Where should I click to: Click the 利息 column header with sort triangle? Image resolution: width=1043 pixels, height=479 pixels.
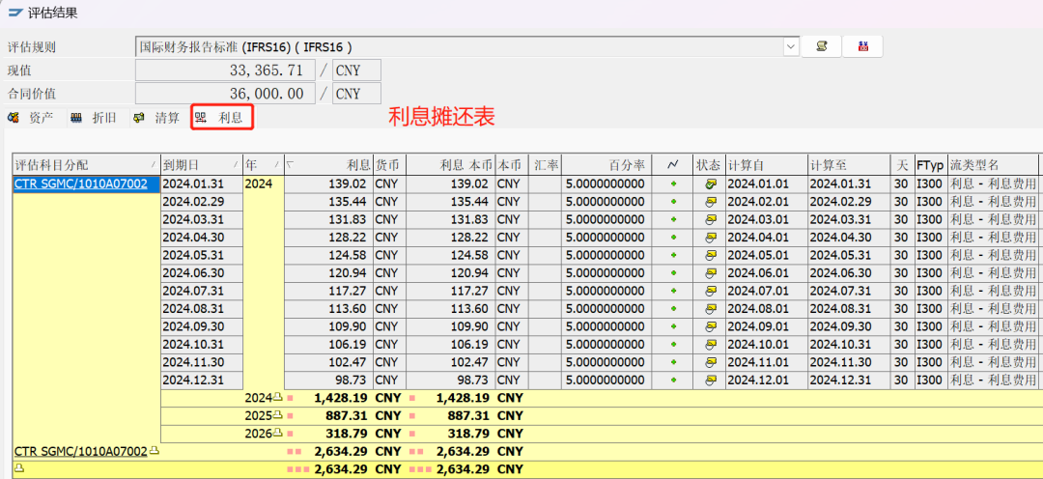328,165
